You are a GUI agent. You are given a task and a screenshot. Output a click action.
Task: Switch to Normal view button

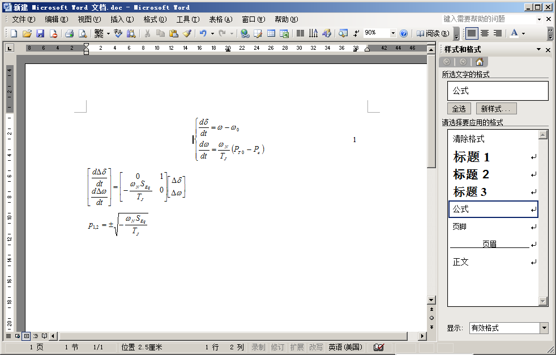(8, 336)
